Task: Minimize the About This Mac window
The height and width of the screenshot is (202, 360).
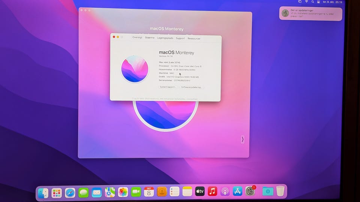Action: (118, 37)
